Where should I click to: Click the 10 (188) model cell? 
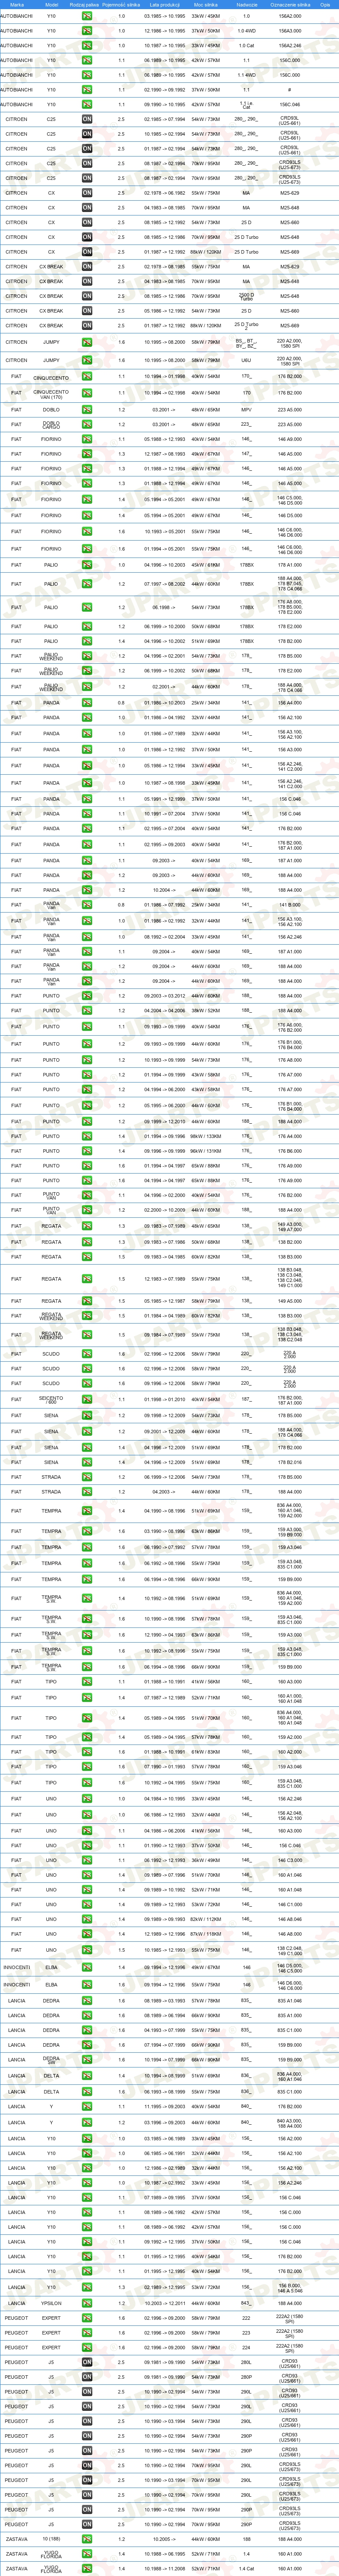(51, 2539)
